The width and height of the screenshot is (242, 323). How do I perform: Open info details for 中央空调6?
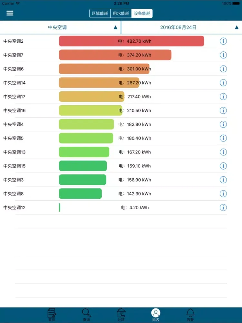(x=223, y=69)
